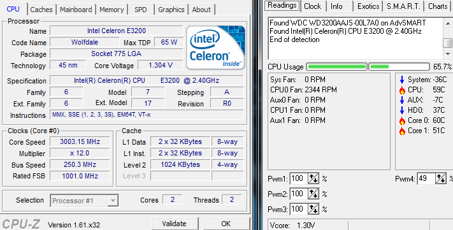Click the Level 2 cache value 1024 KBytes

click(180, 165)
